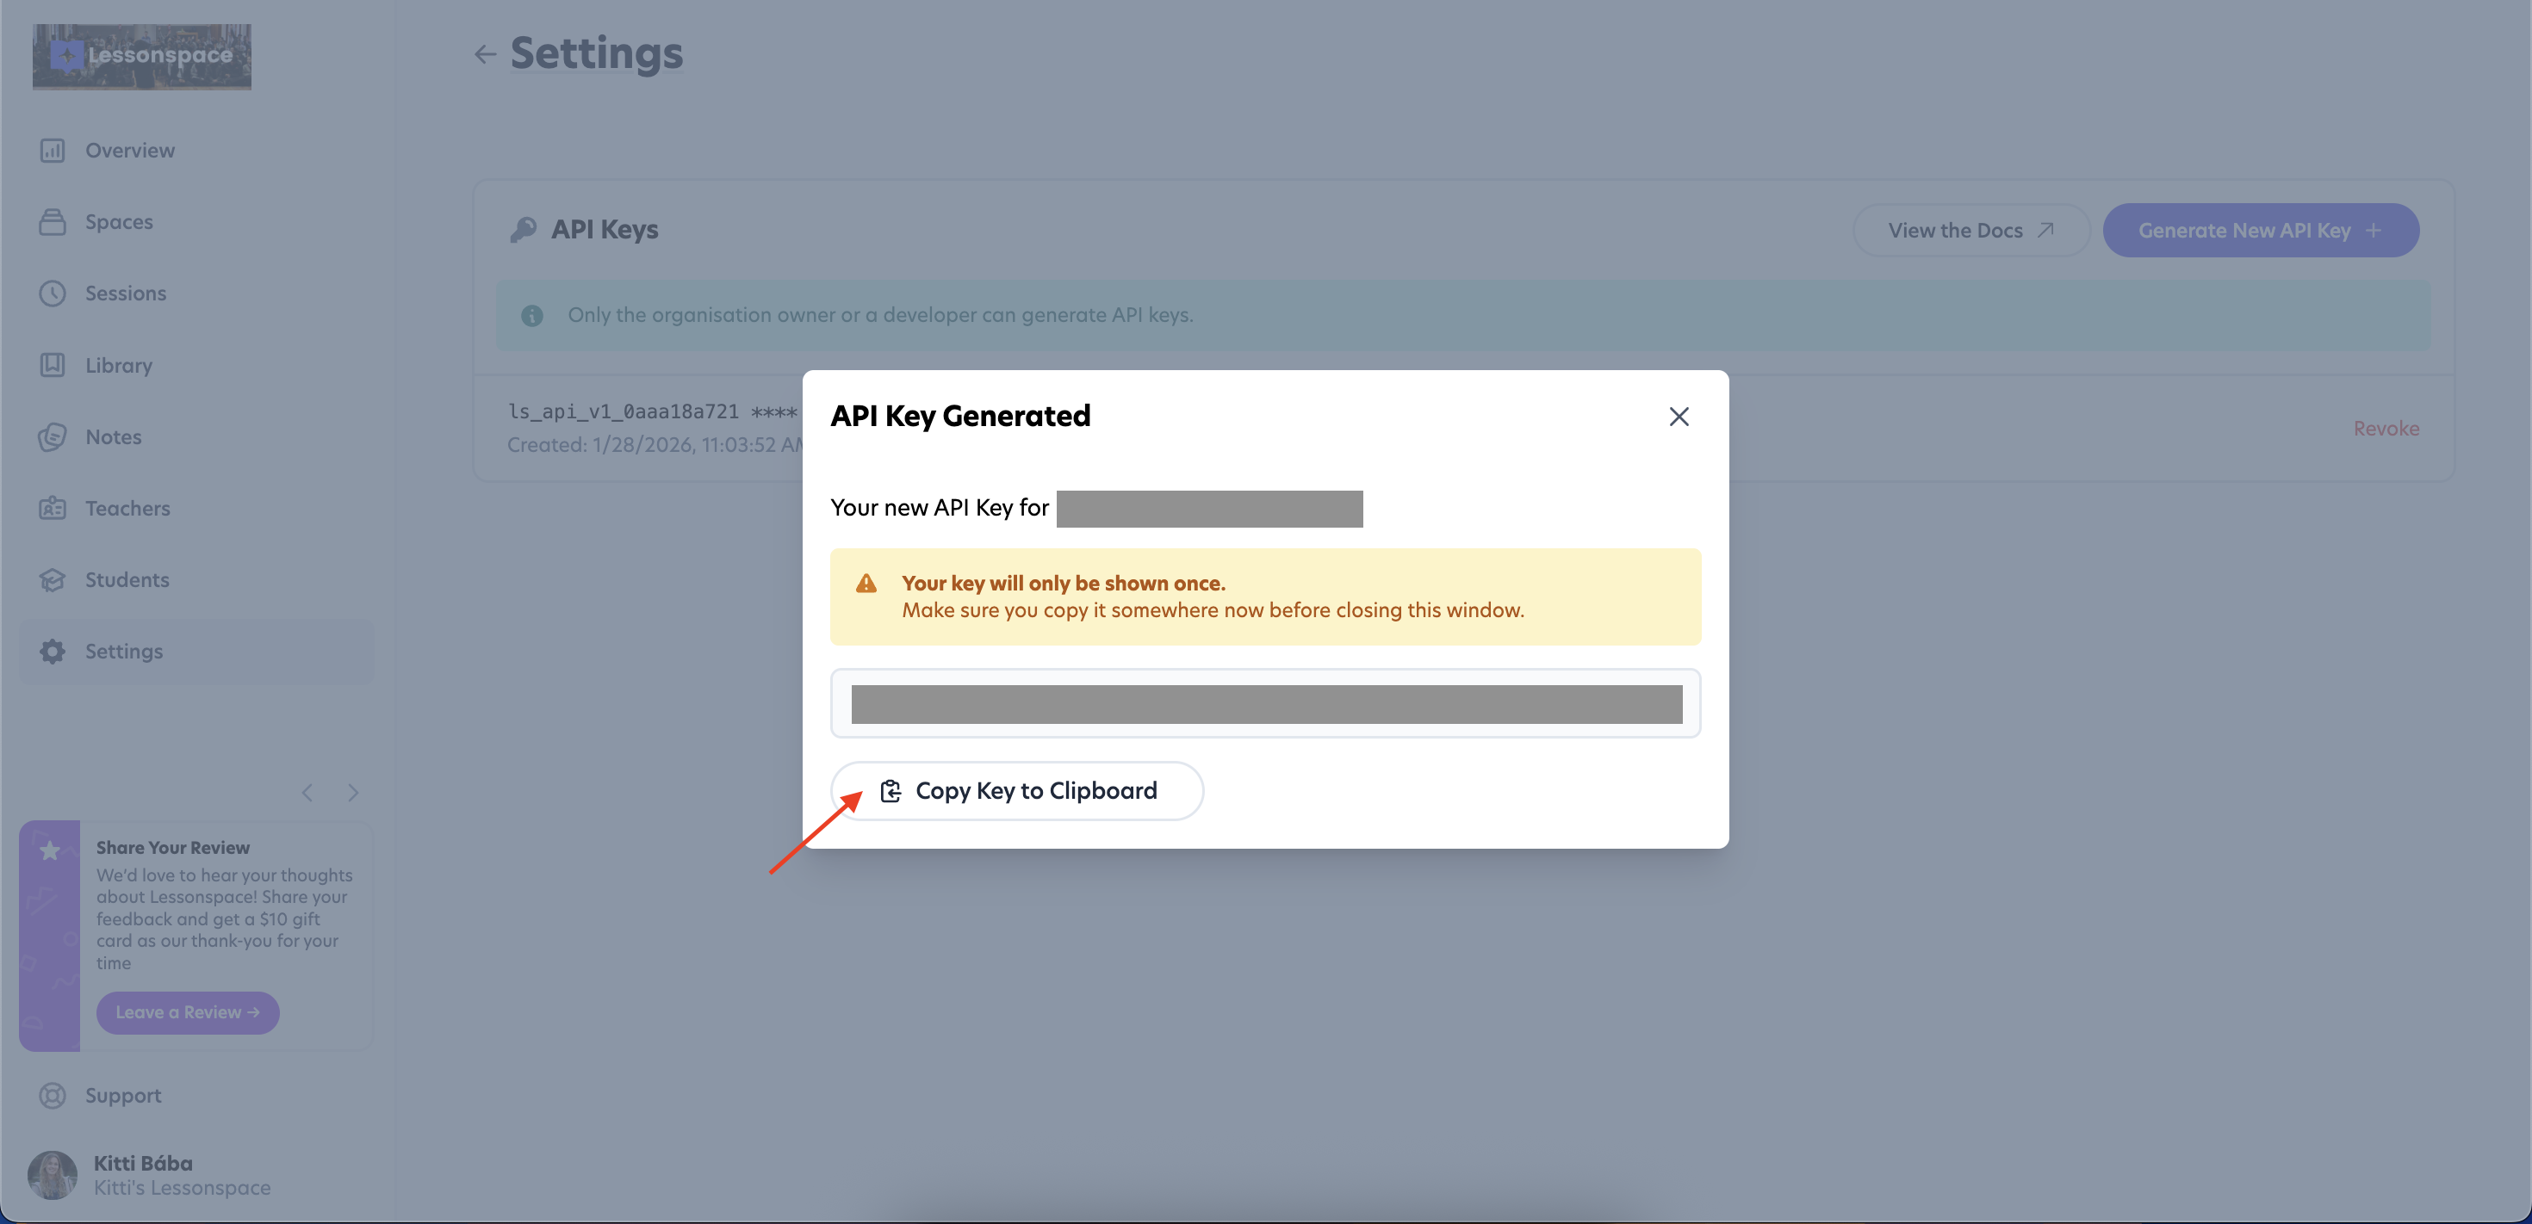This screenshot has height=1224, width=2532.
Task: Click the generated API key field
Action: 1266,703
